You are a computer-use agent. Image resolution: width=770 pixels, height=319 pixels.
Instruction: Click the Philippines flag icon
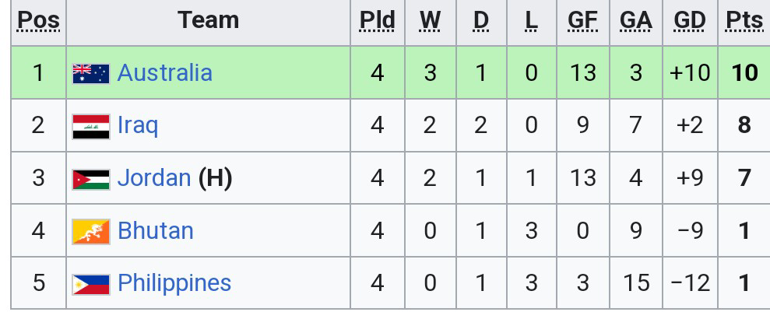(x=90, y=284)
